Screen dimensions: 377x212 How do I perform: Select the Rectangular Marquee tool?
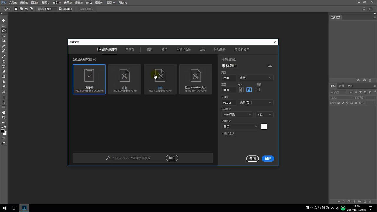(x=4, y=26)
